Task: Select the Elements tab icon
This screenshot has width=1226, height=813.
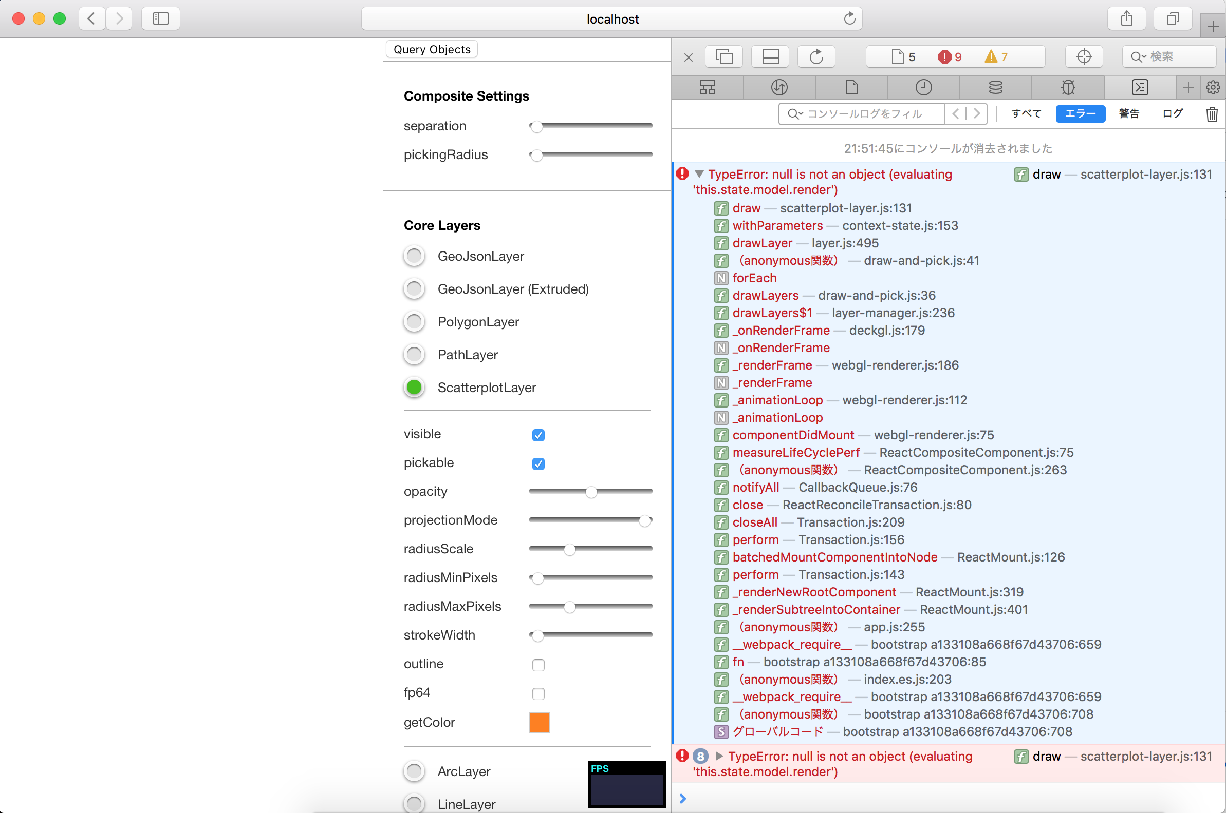Action: (707, 87)
